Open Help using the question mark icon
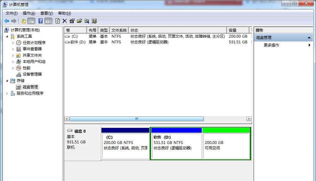The width and height of the screenshot is (316, 181). [x=40, y=21]
